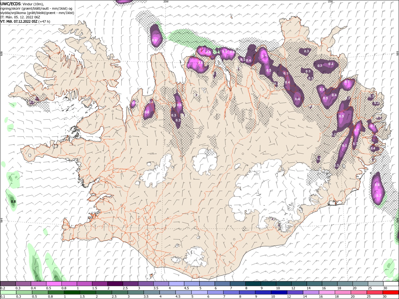This screenshot has width=399, height=299.
Task: Select the dark teal 8 swatch in snow scale
Action: 253,284
